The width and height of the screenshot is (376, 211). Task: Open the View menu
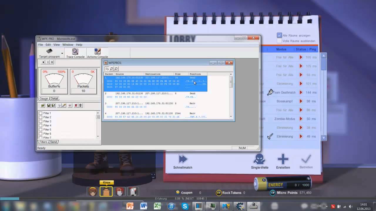[56, 45]
